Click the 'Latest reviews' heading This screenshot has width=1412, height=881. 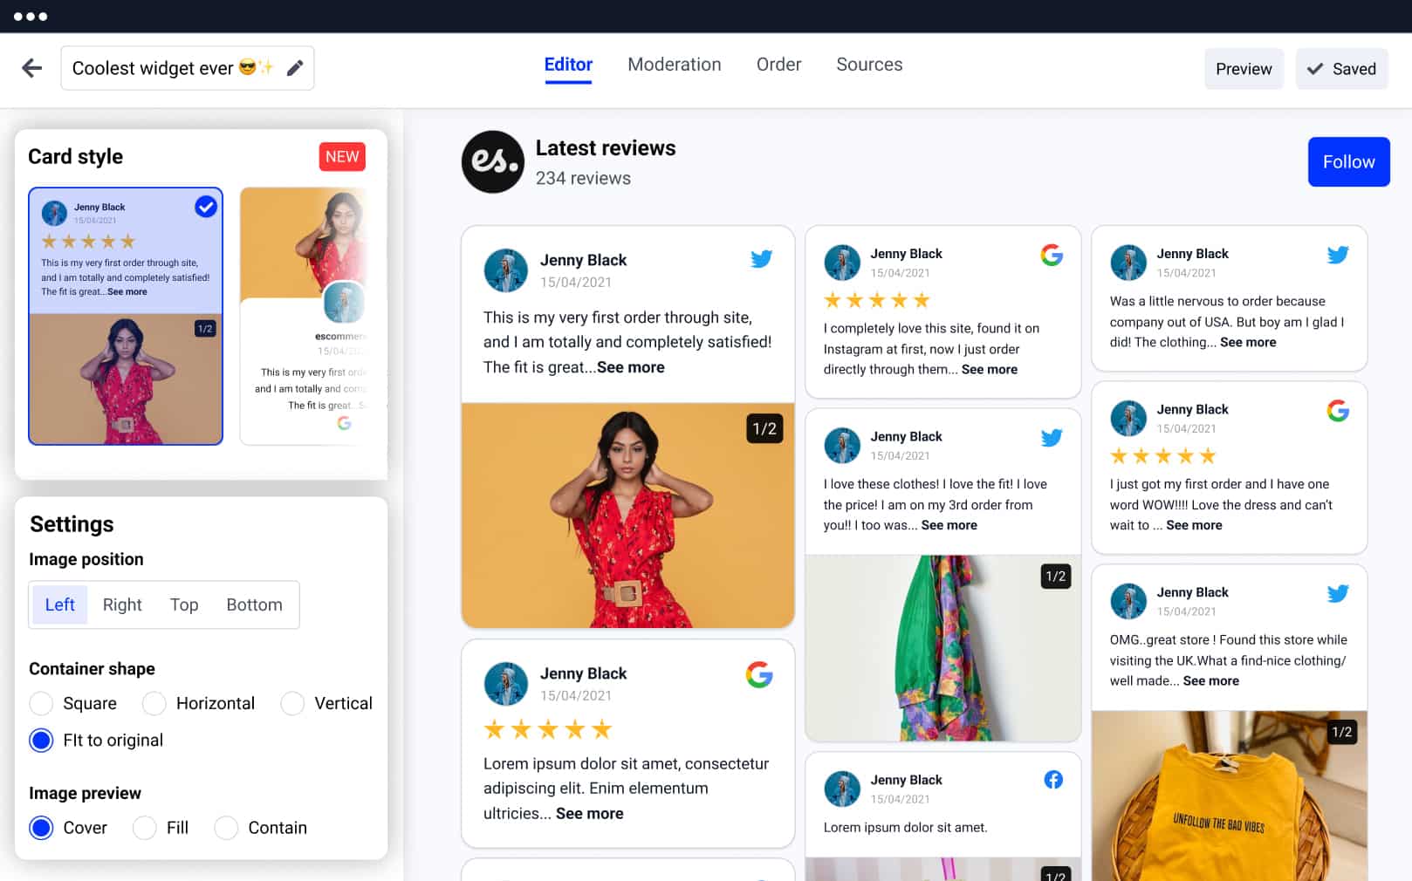606,148
